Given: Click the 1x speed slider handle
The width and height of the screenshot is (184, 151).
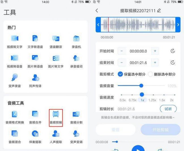Looking at the screenshot, I should coord(142,95).
